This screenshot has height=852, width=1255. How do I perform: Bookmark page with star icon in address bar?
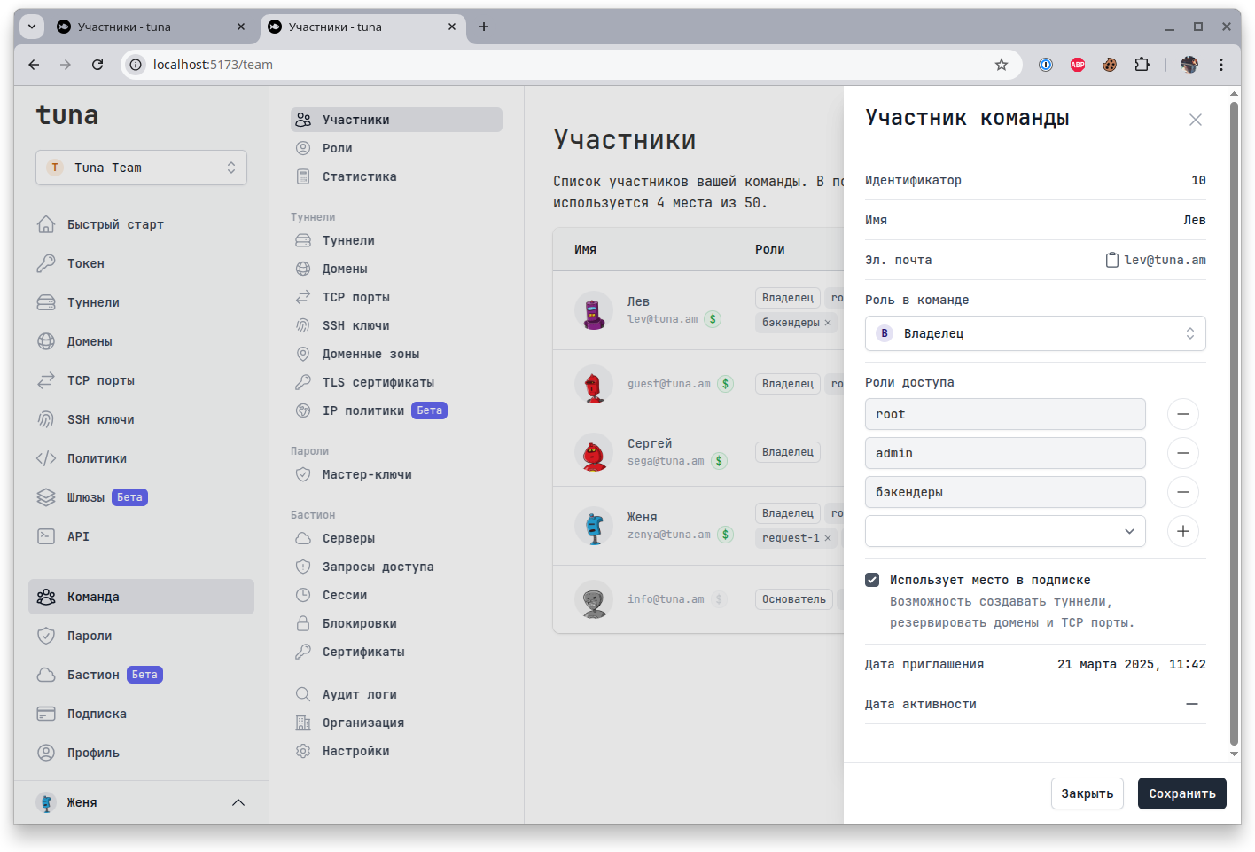(1001, 65)
